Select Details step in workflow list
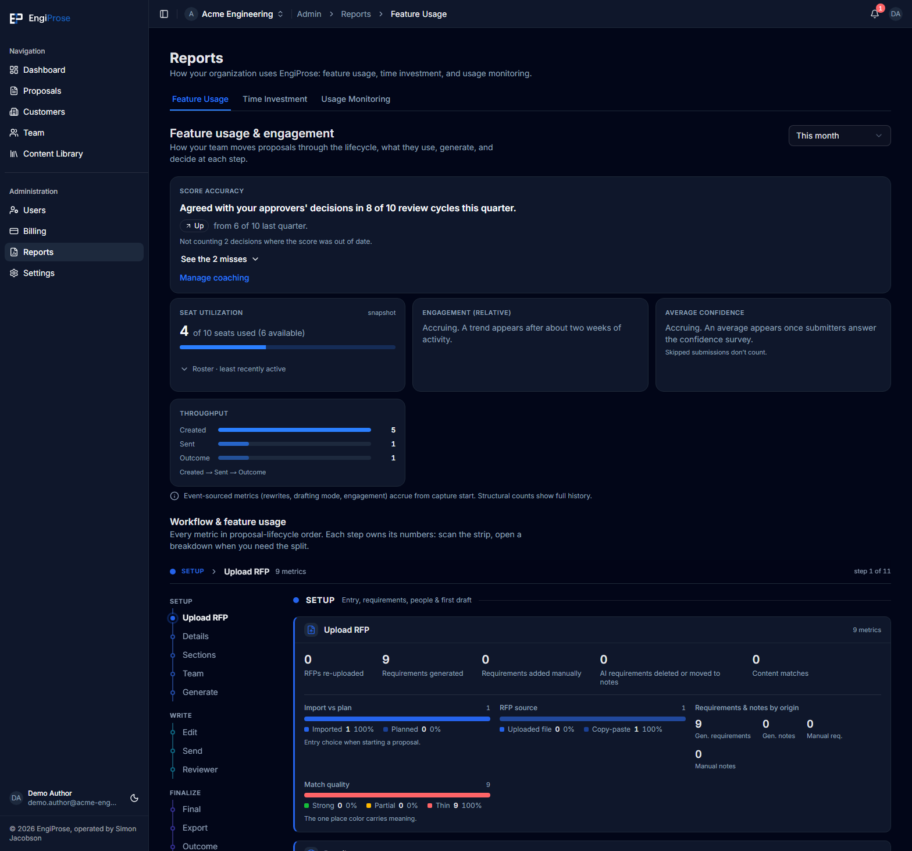 point(195,636)
